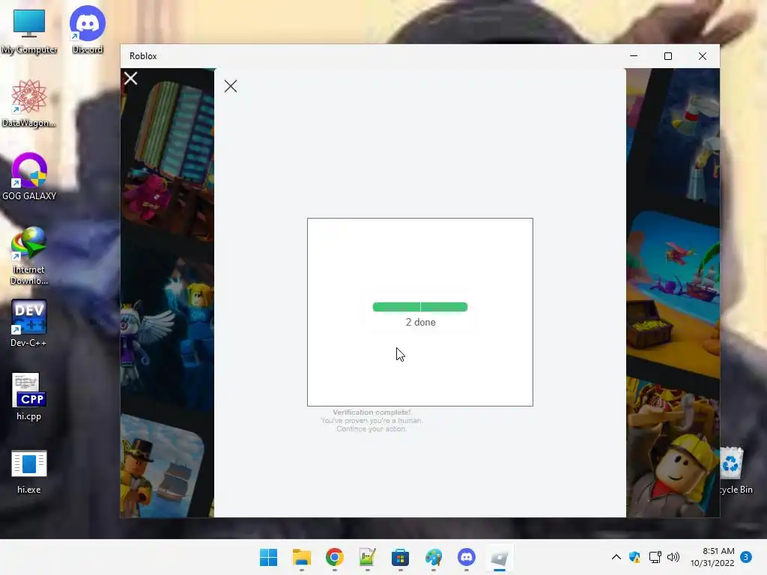Click the white X over Roblox background
Screen dimensions: 767x575
[130, 78]
